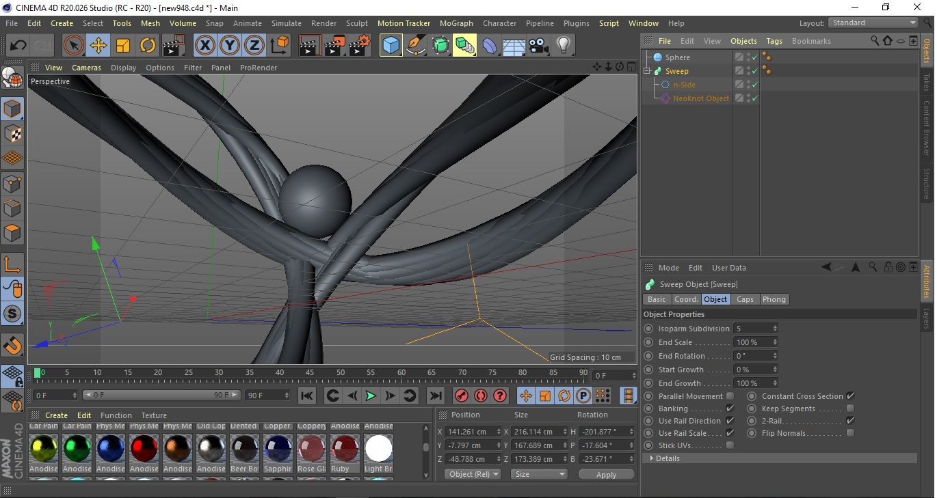Click Render View clapperboard icon
937x498 pixels.
click(x=311, y=46)
